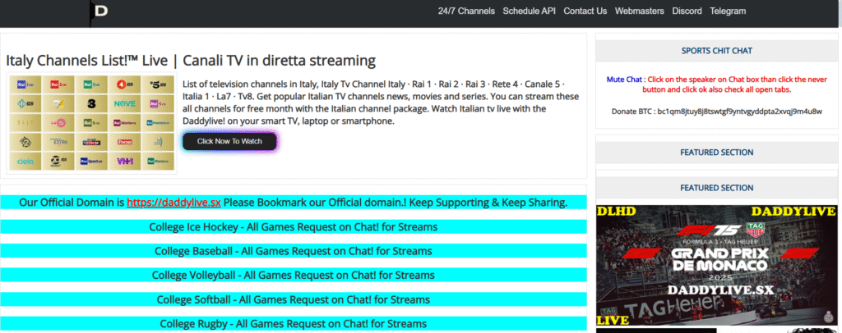Open the Discord link in navbar

click(x=687, y=11)
